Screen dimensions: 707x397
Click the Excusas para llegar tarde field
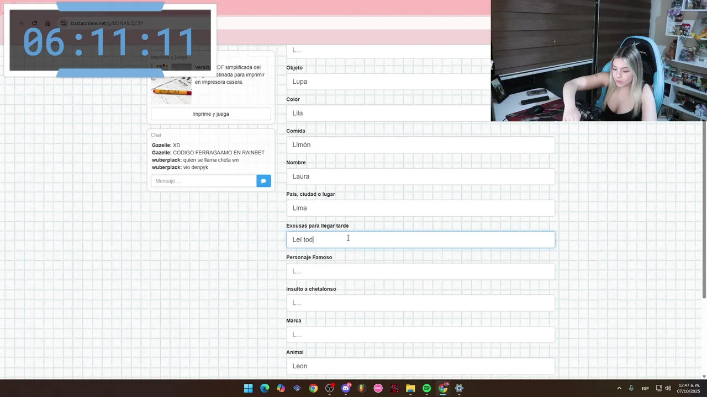pos(420,239)
